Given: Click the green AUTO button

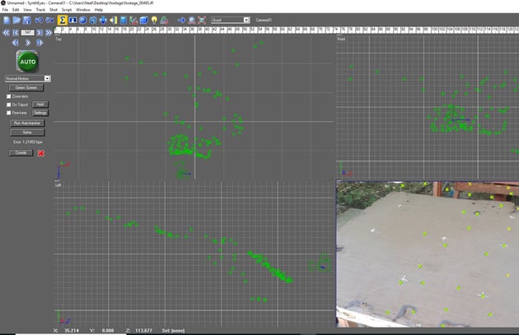Looking at the screenshot, I should tap(27, 62).
